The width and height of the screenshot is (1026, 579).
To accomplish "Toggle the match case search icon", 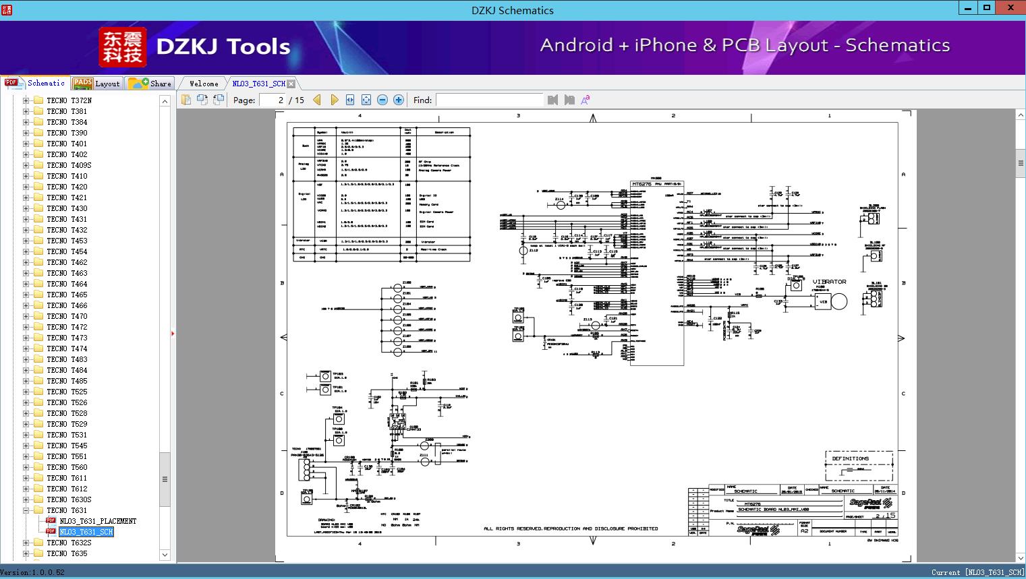I will coord(586,100).
